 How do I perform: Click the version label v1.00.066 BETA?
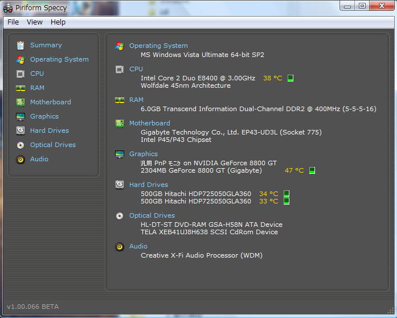tap(32, 307)
